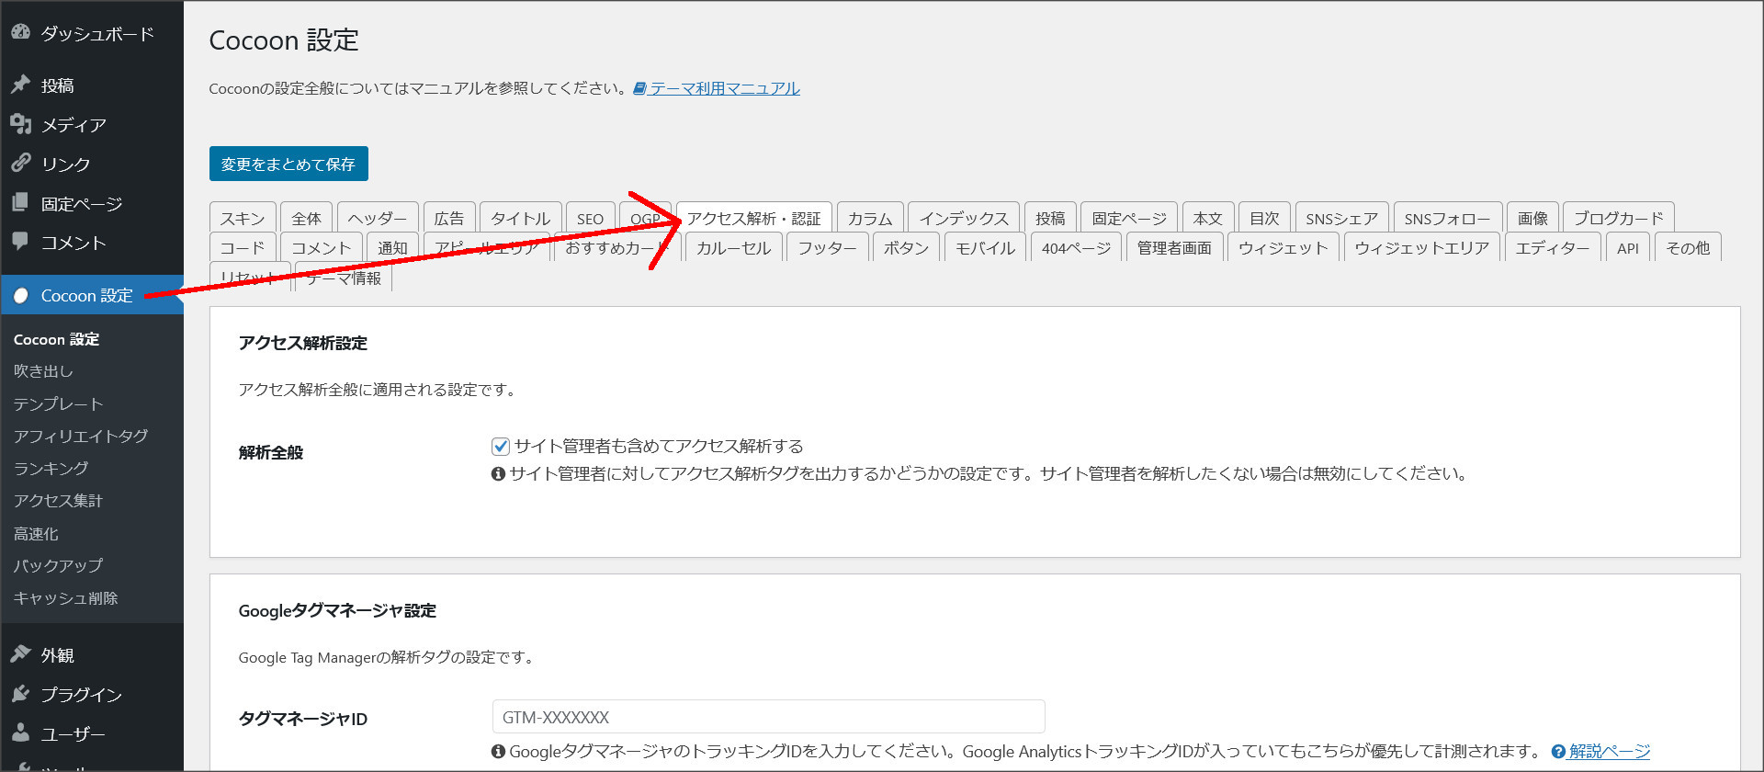This screenshot has height=772, width=1764.
Task: Open バックアップ submenu item
Action: (x=58, y=565)
